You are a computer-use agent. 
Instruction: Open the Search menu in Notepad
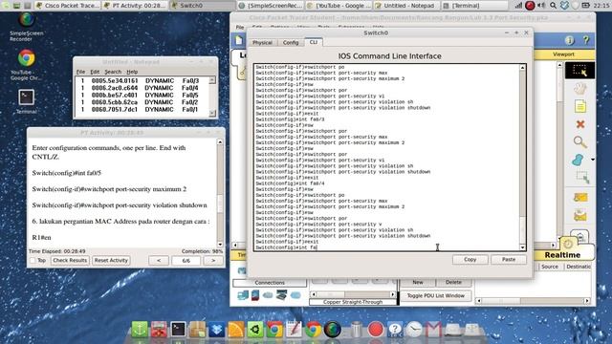tap(113, 72)
